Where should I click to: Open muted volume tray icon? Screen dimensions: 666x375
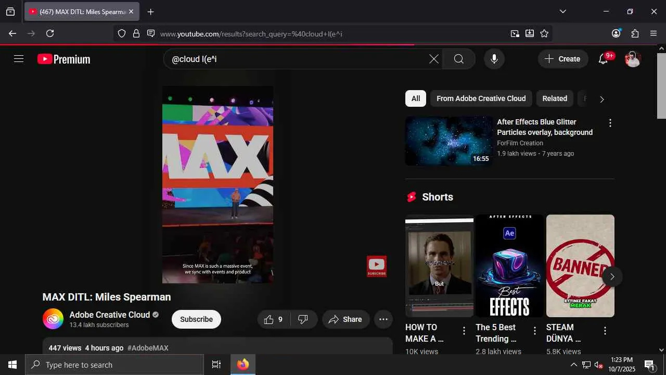point(598,365)
